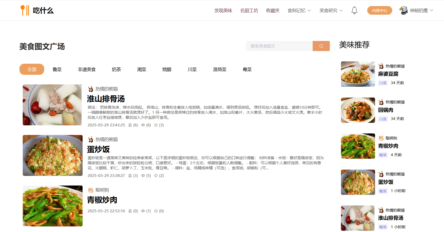The width and height of the screenshot is (444, 232).
Task: Filter by 烧腊 category
Action: (167, 69)
